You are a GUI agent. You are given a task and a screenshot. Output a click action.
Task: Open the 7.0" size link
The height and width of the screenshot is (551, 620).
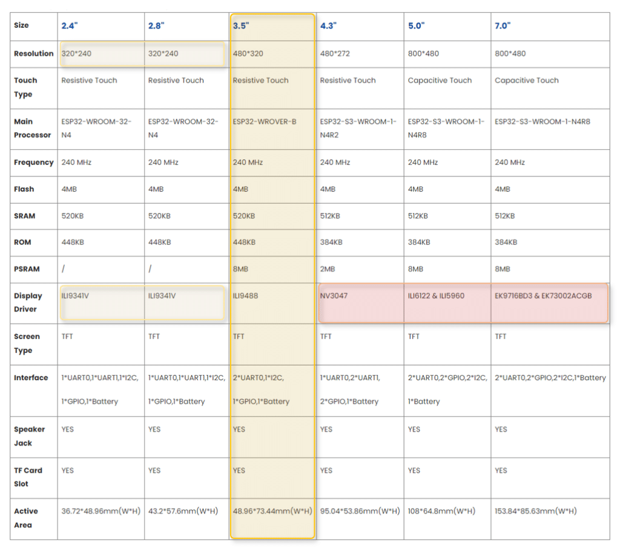pyautogui.click(x=503, y=25)
